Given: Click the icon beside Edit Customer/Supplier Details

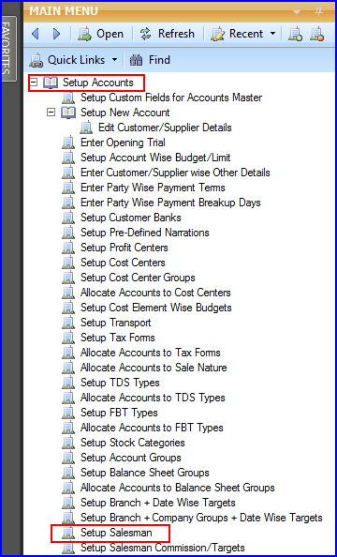Looking at the screenshot, I should pyautogui.click(x=86, y=128).
